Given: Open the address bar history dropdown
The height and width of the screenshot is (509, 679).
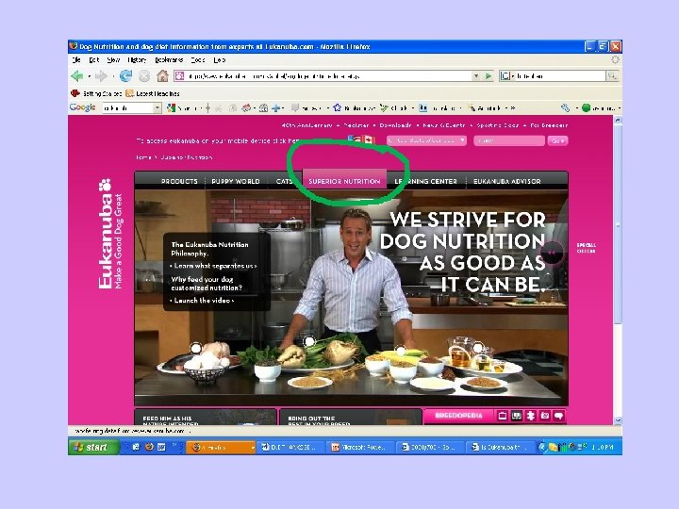Looking at the screenshot, I should [476, 76].
